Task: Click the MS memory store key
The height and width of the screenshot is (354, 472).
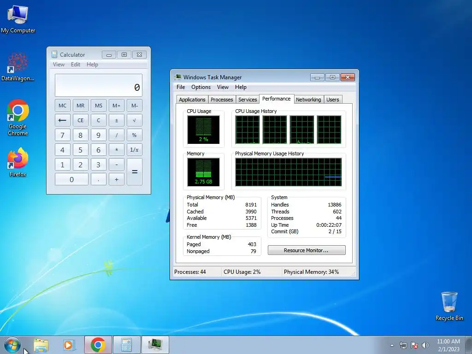Action: point(99,106)
